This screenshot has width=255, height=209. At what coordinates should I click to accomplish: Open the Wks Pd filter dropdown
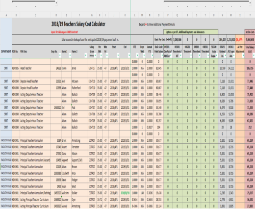[x=107, y=55]
